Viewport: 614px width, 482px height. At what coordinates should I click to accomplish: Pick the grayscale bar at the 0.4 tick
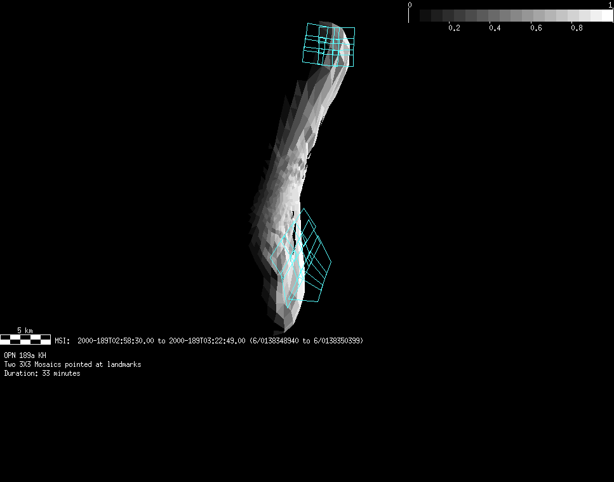point(495,16)
